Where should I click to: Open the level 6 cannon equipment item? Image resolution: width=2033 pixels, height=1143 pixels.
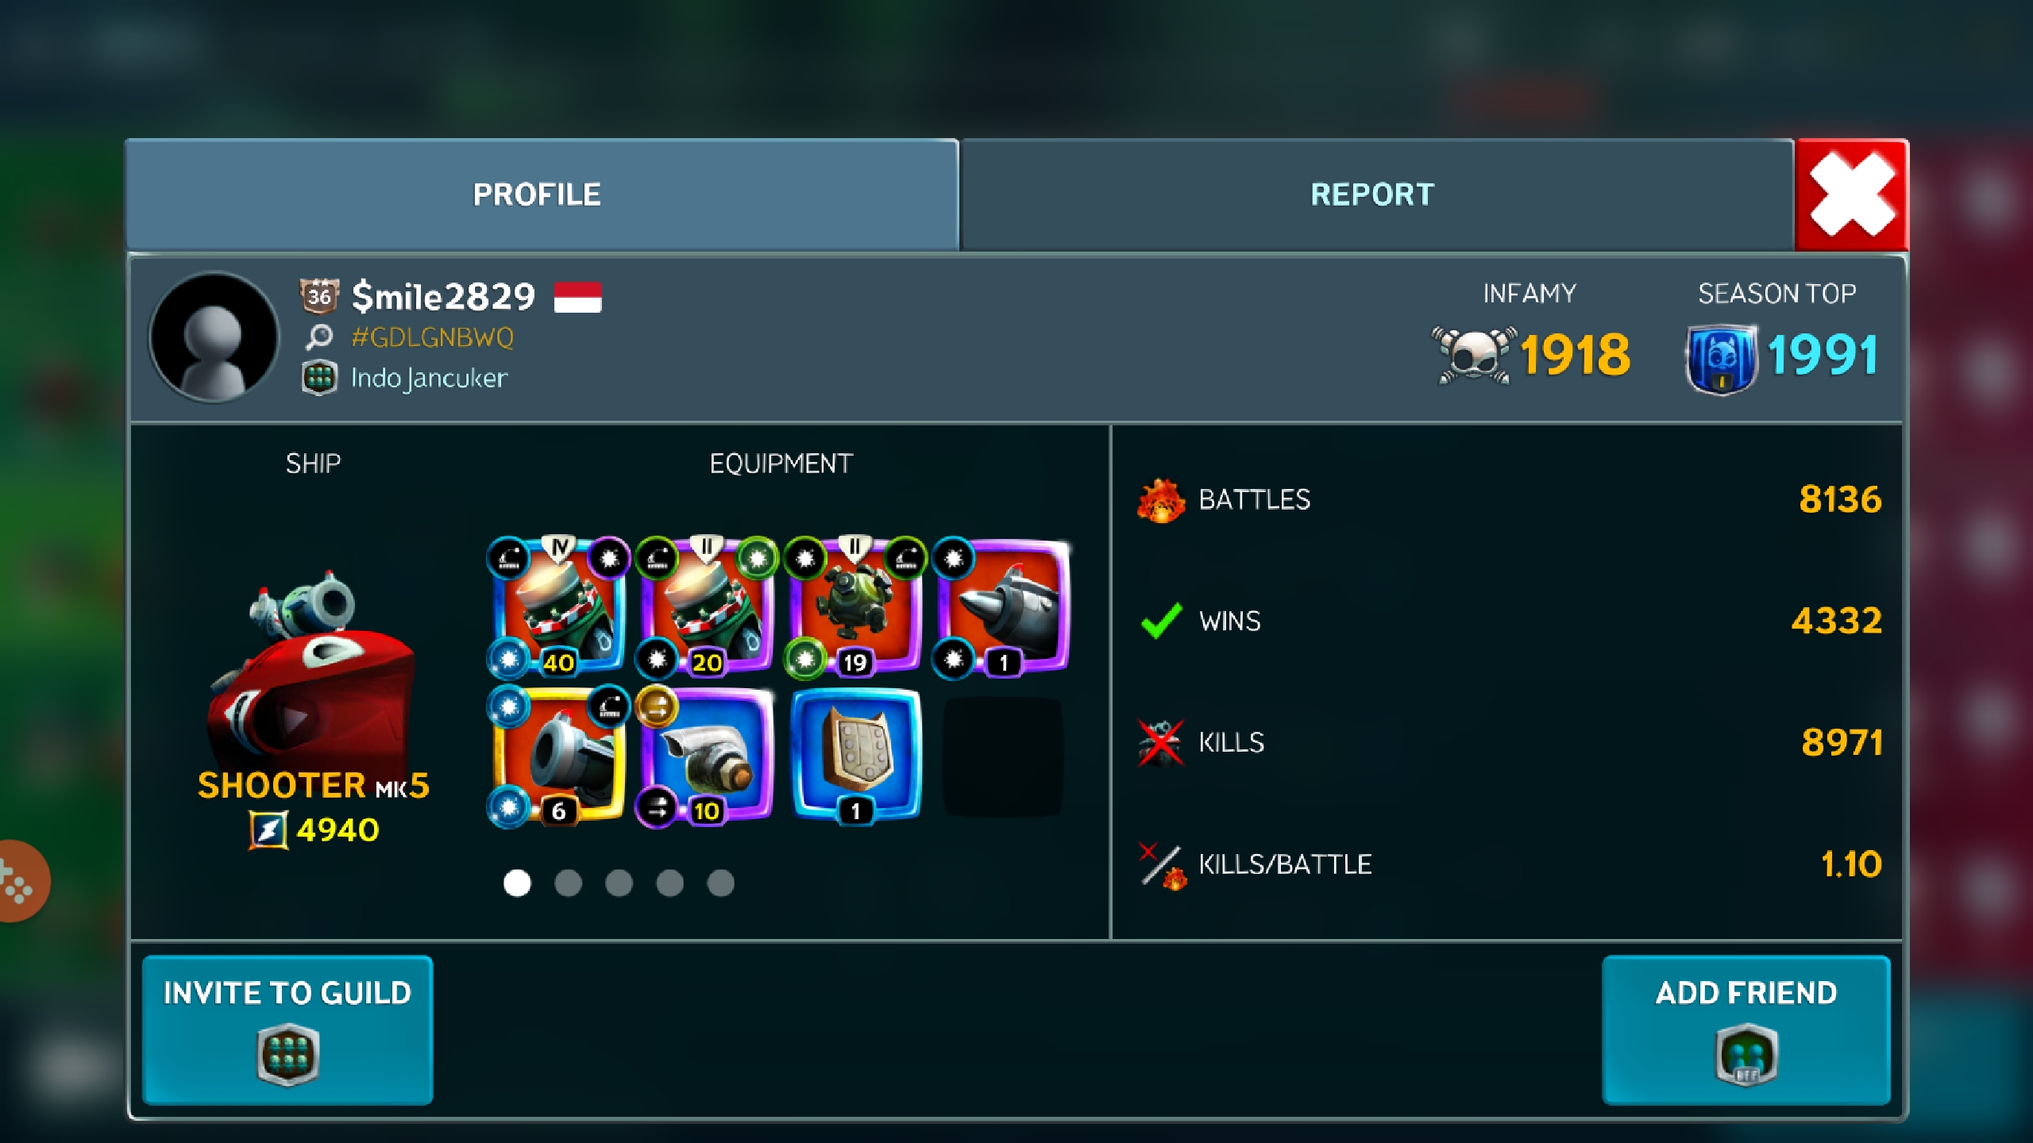[557, 756]
